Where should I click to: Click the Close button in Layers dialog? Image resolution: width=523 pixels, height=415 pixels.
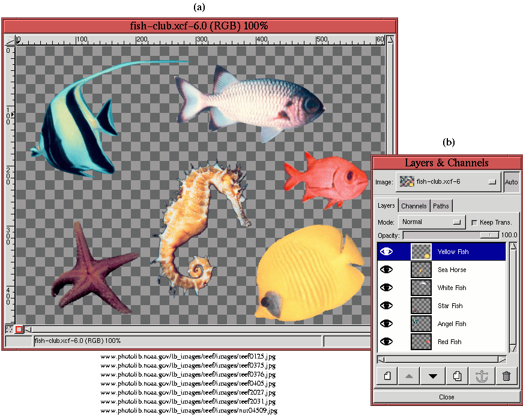[x=446, y=397]
